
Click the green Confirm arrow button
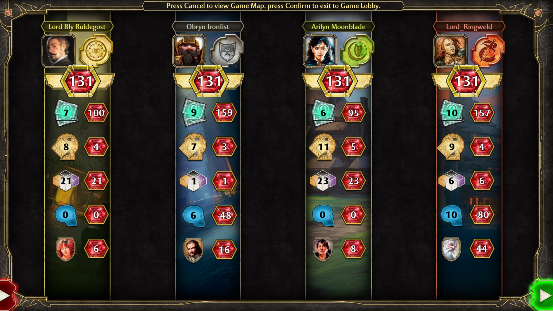click(542, 295)
